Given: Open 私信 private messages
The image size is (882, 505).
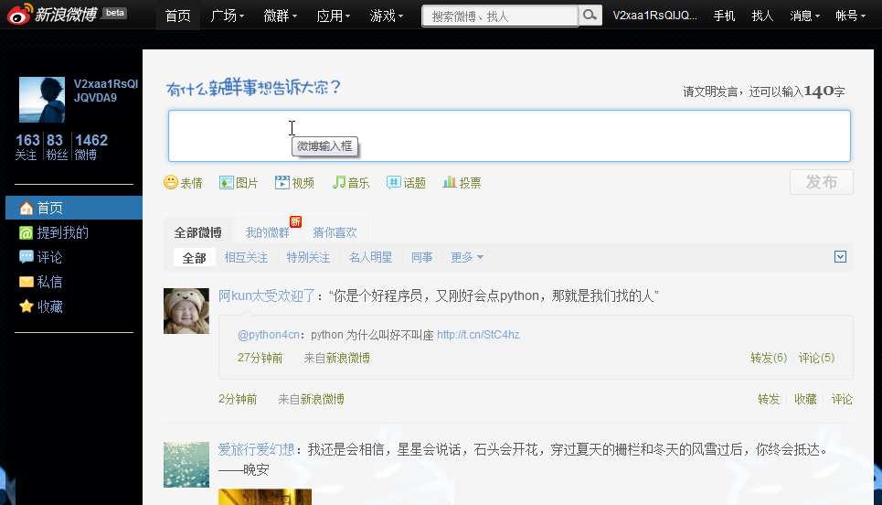Looking at the screenshot, I should [x=41, y=282].
